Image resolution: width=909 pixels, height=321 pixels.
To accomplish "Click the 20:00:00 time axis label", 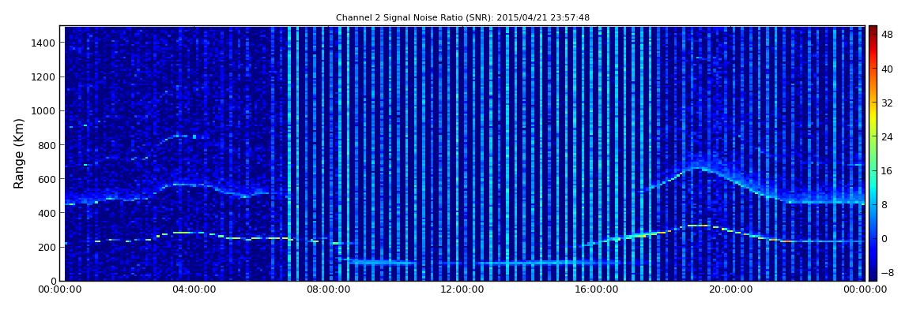I will click(730, 290).
